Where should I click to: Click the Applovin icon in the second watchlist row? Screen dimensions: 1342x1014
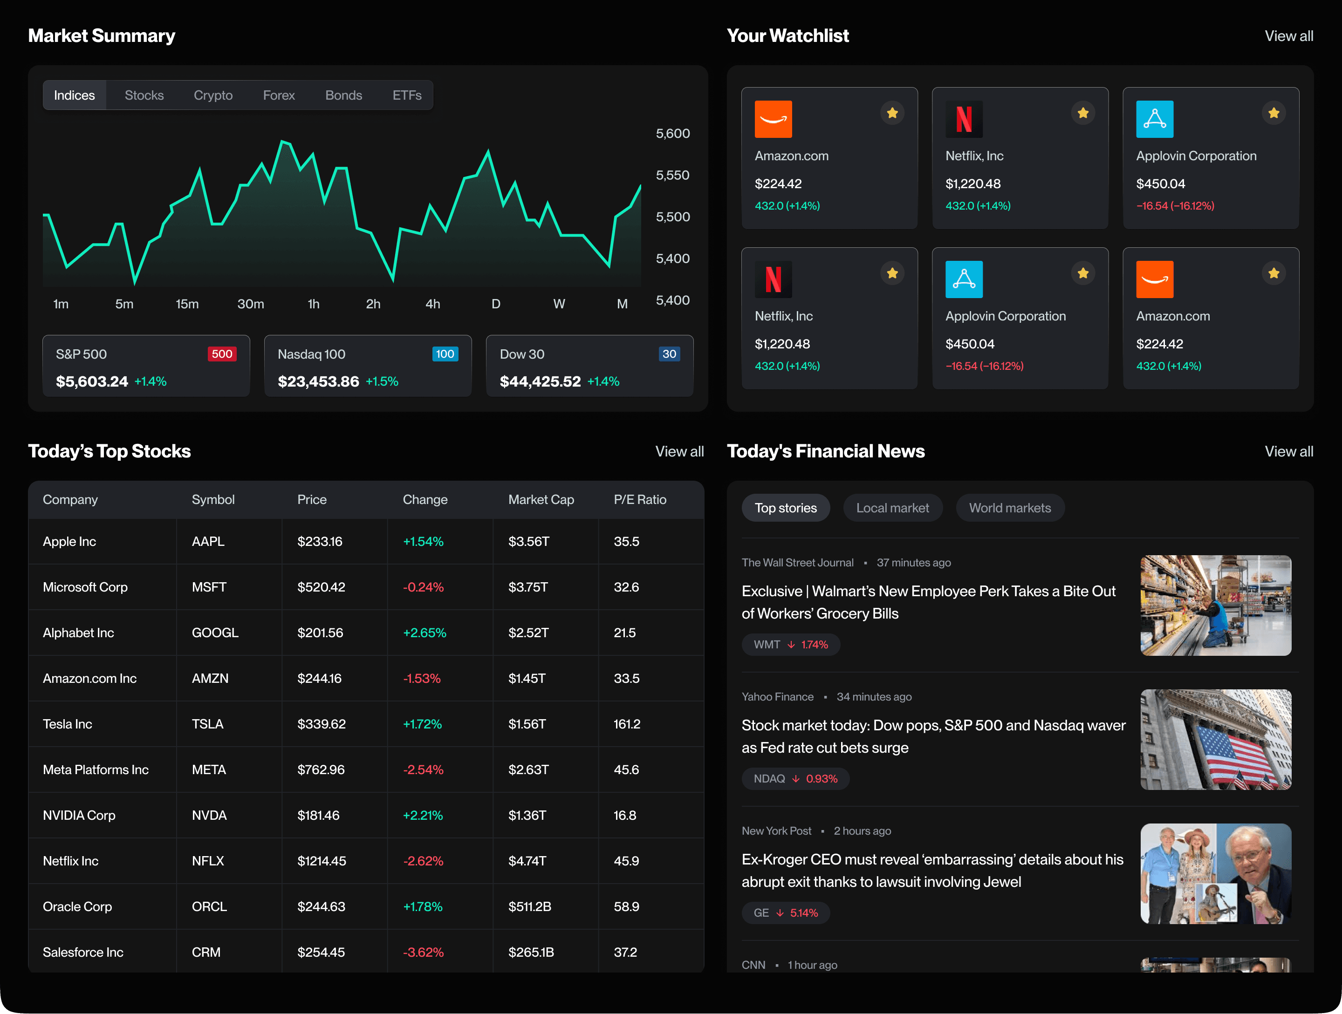[964, 279]
